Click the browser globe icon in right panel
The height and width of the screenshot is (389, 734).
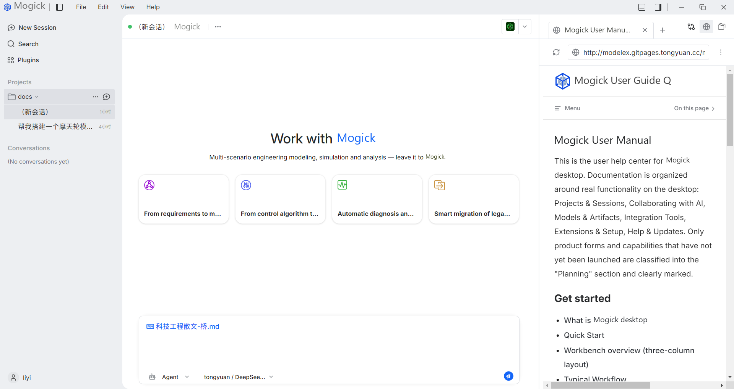706,27
